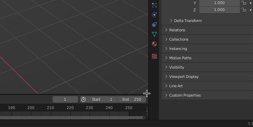The width and height of the screenshot is (253, 127).
Task: Expand the Visibility panel
Action: (208, 67)
